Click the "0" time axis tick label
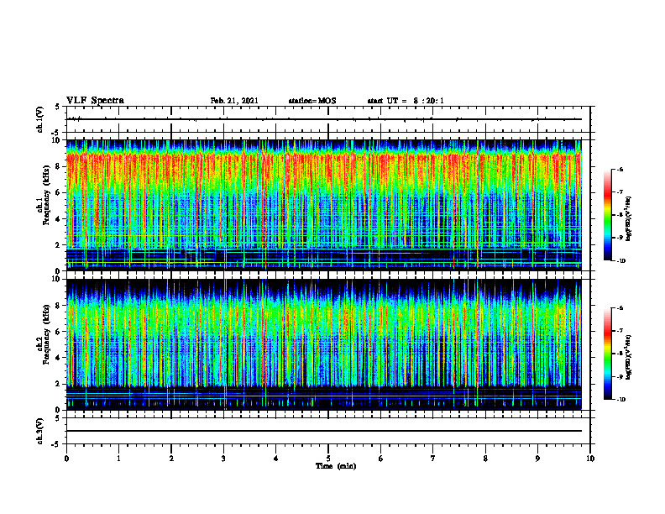Image resolution: width=665 pixels, height=514 pixels. click(66, 459)
